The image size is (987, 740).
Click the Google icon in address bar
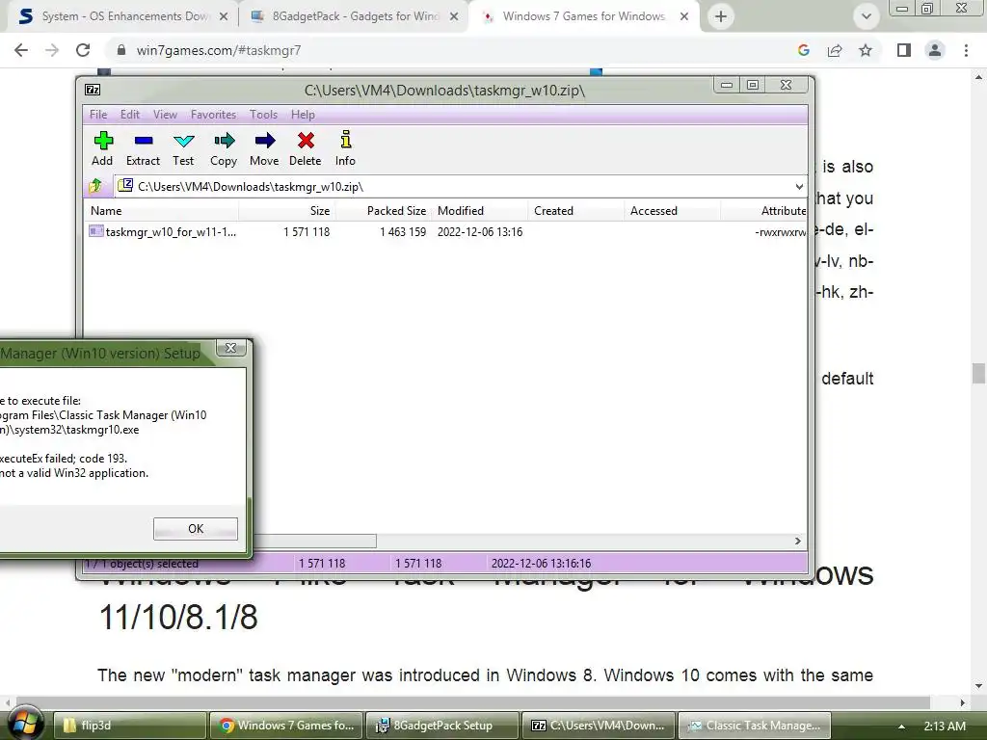coord(803,50)
